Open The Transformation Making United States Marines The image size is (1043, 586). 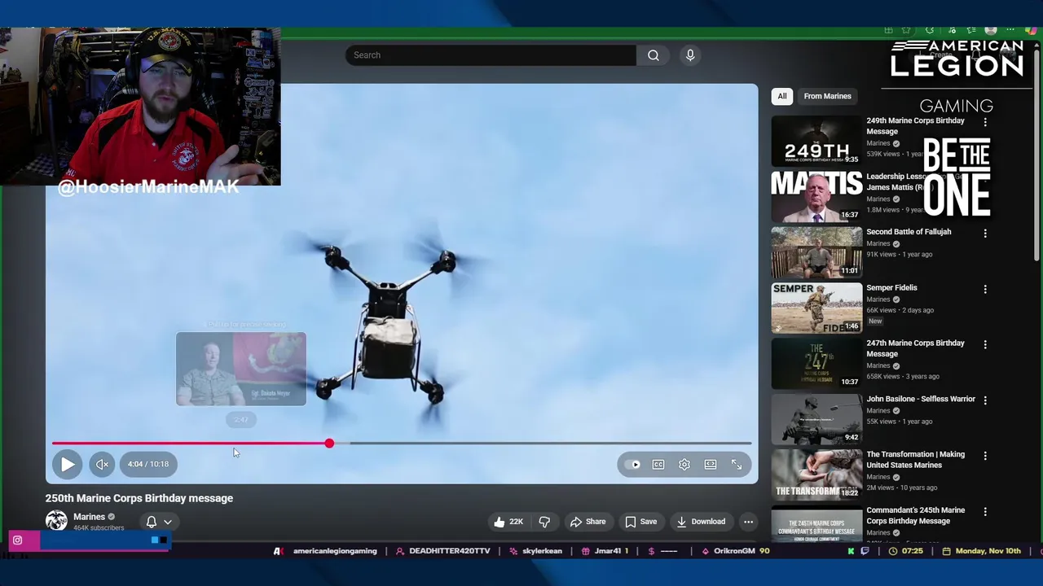pyautogui.click(x=915, y=460)
